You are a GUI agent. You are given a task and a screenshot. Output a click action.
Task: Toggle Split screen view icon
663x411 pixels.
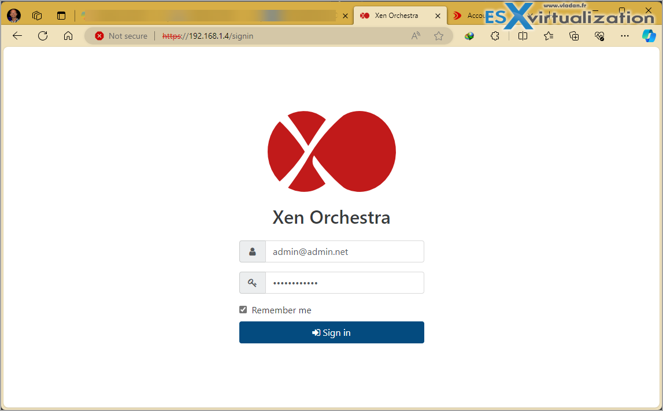[523, 36]
